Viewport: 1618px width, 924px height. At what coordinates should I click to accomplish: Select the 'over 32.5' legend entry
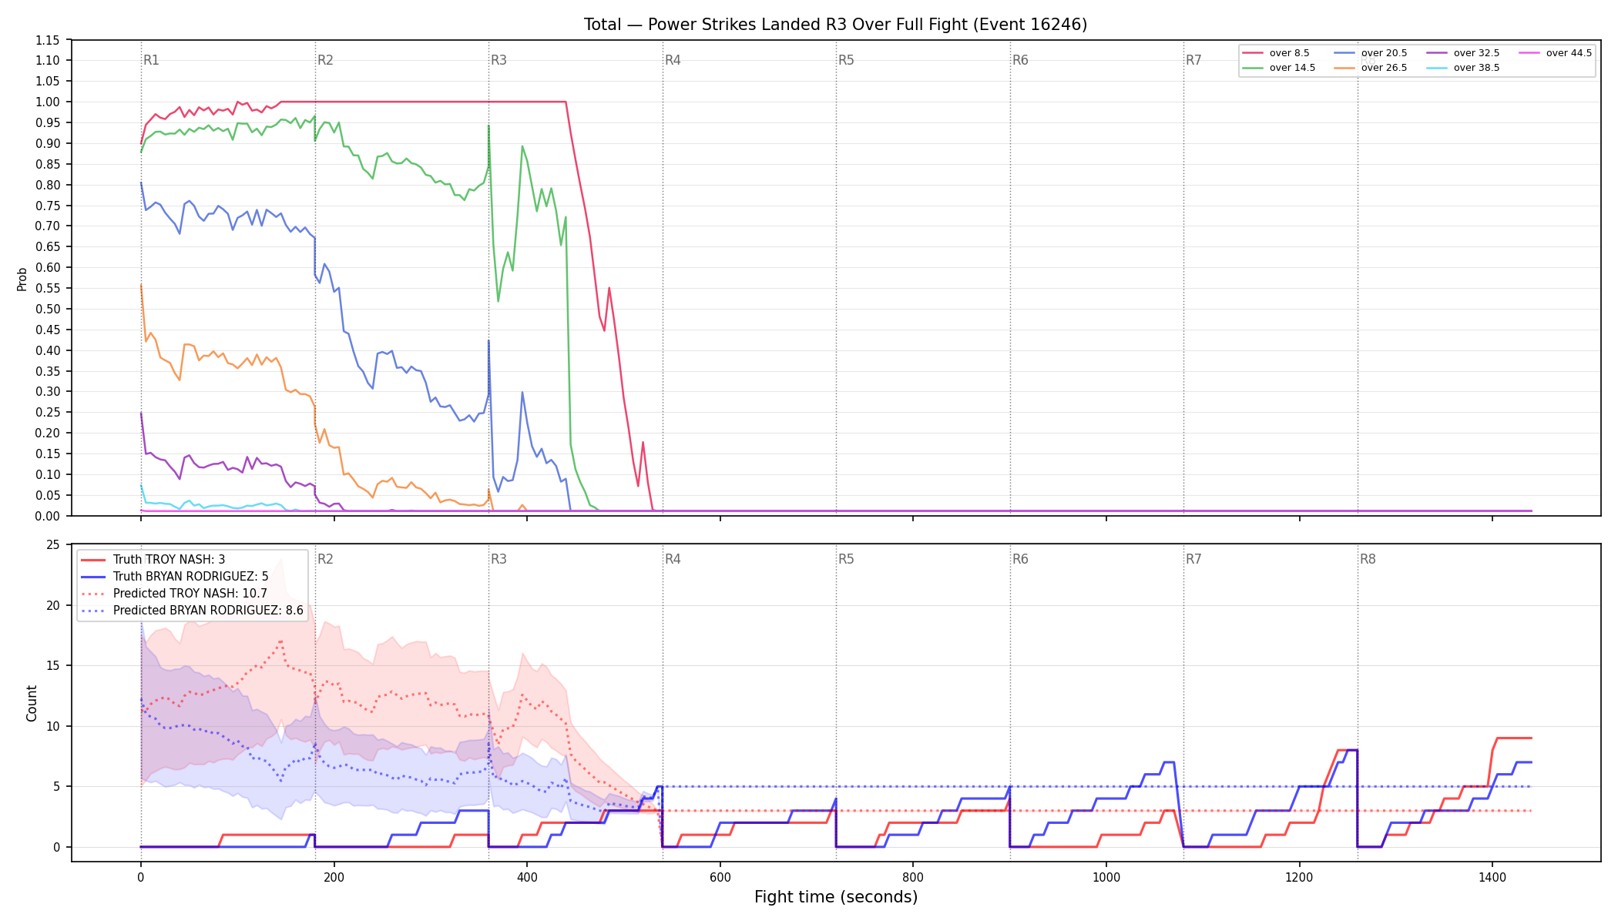[x=1463, y=53]
